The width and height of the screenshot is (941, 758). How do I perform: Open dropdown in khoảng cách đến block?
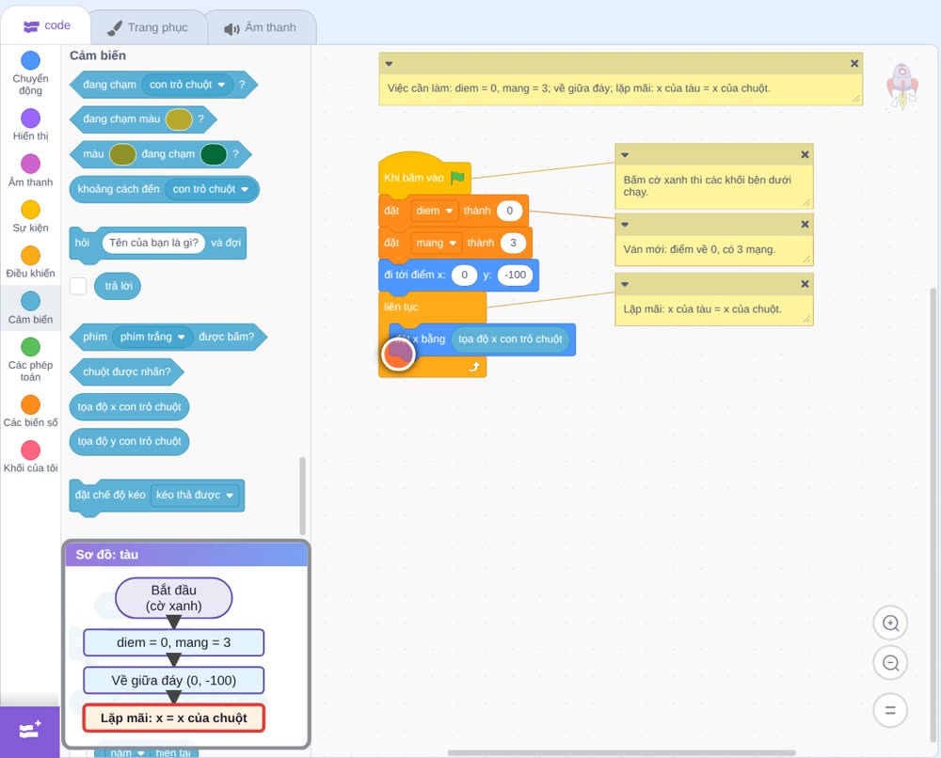(x=211, y=189)
